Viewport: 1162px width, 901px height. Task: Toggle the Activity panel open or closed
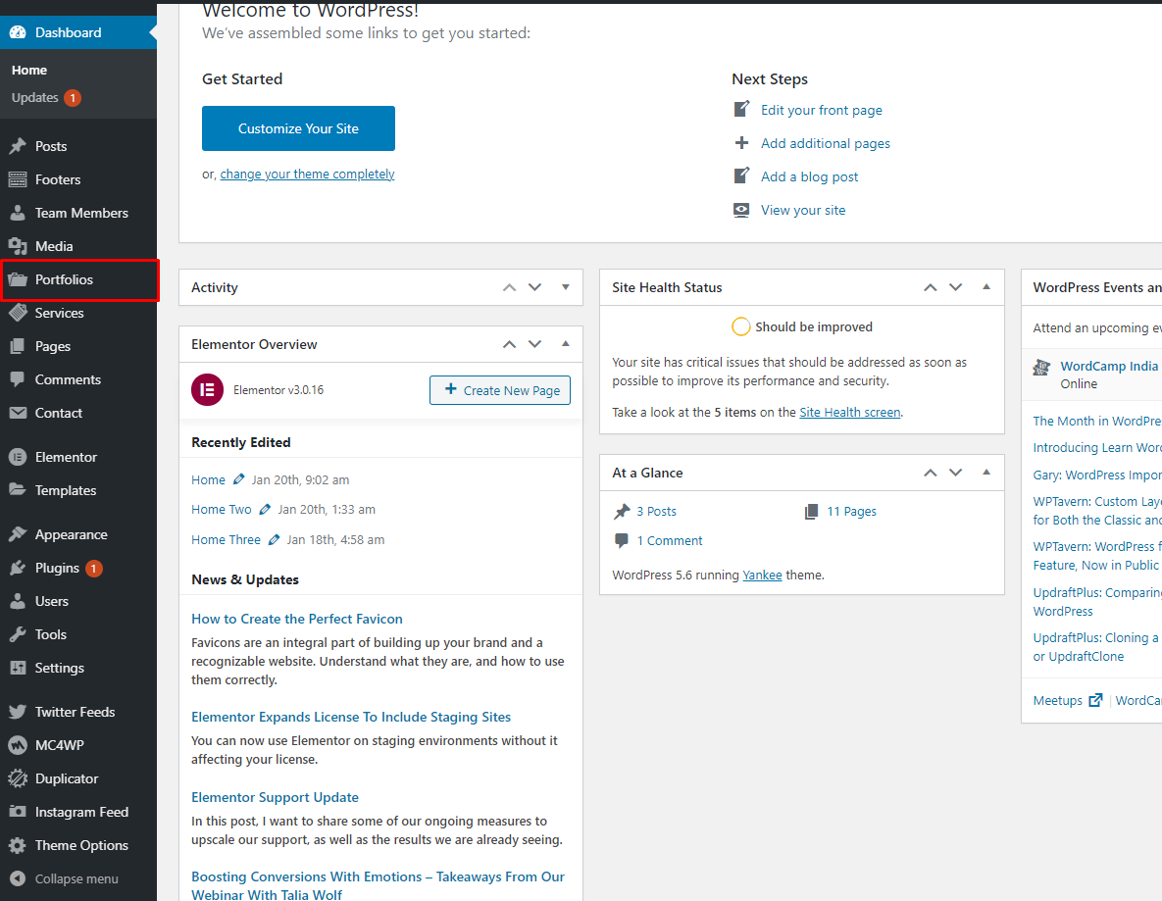point(566,287)
